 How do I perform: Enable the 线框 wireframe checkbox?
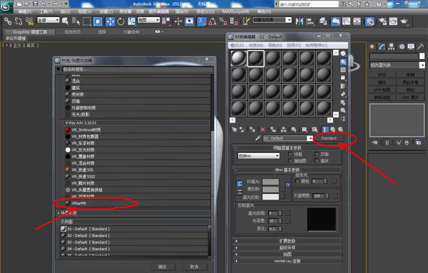[x=290, y=154]
